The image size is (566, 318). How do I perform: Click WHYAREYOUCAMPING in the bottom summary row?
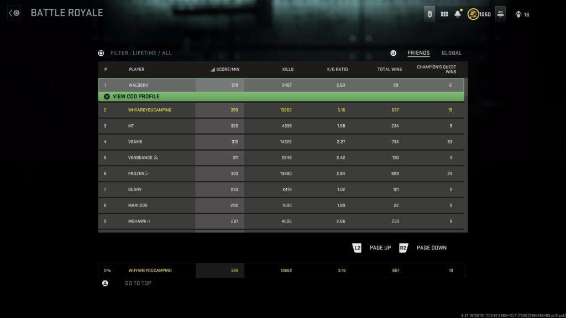tap(150, 271)
